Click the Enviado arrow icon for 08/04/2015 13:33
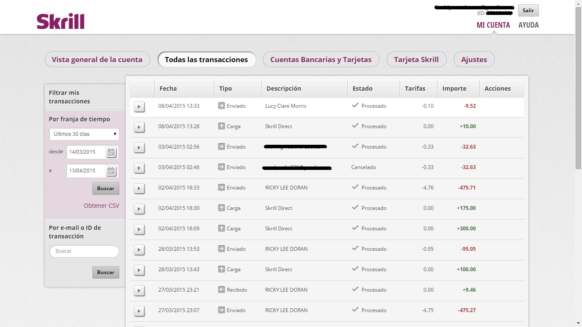 coord(222,106)
